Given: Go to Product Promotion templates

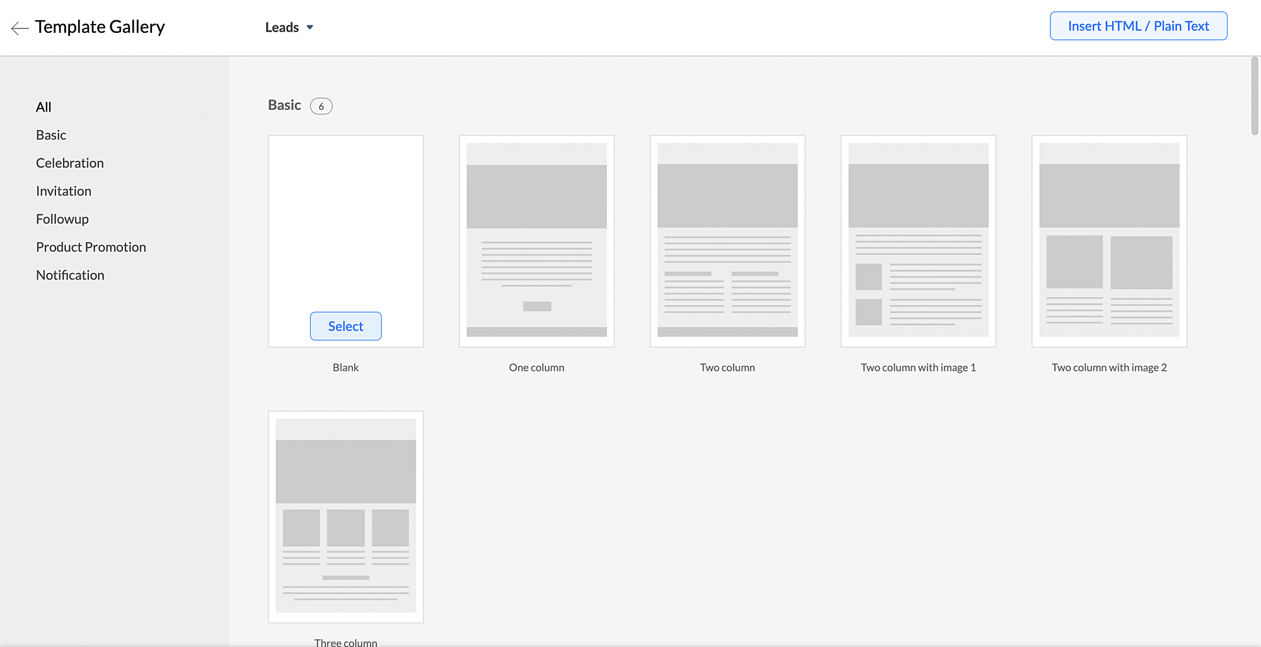Looking at the screenshot, I should (91, 247).
